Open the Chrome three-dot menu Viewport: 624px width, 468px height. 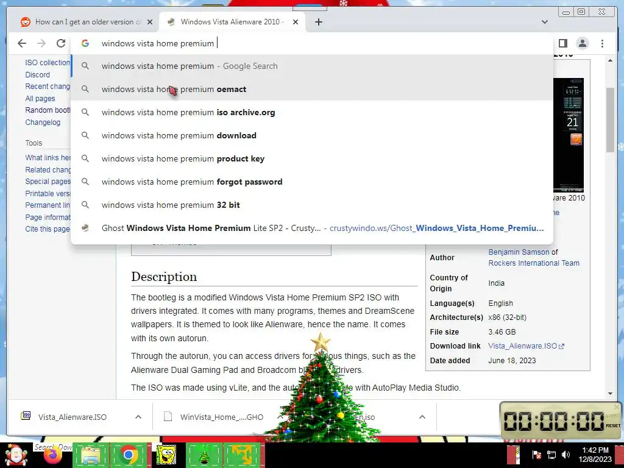[x=602, y=43]
